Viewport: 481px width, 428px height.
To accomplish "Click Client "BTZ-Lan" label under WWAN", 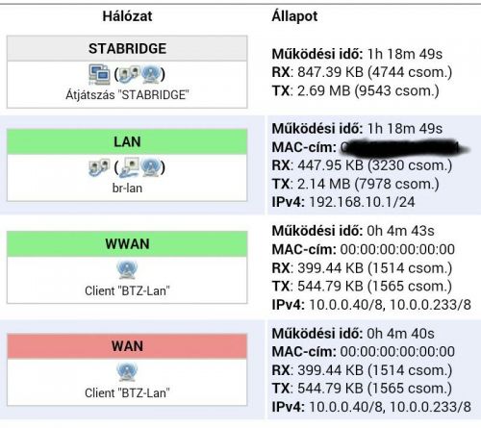I will [x=127, y=290].
